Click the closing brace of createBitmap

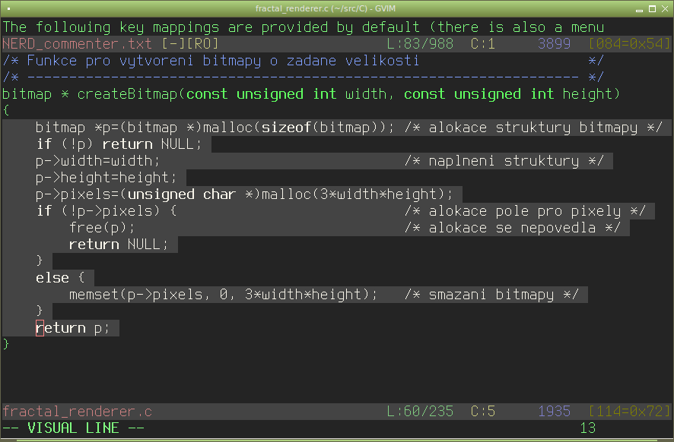[6, 345]
